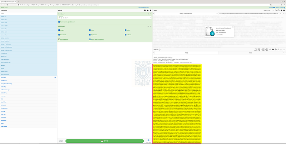Open the output tabs list dropdown
286x146 pixels.
(285, 53)
